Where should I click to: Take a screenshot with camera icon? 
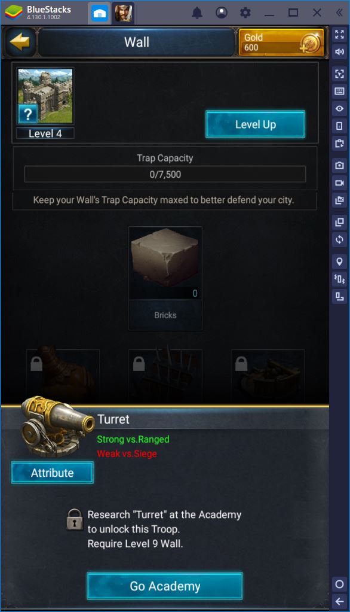pos(339,166)
